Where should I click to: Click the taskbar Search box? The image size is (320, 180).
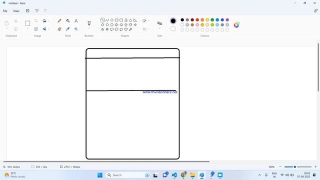[128, 175]
